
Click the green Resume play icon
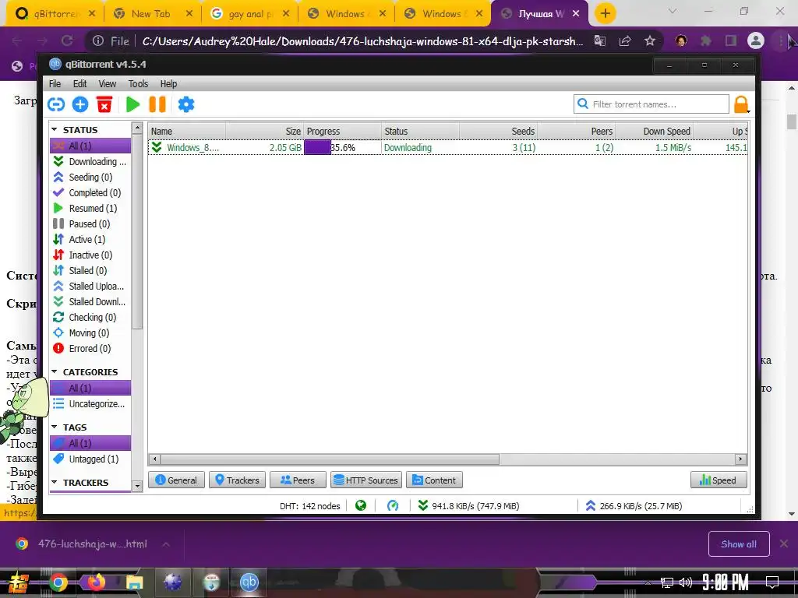pos(132,104)
